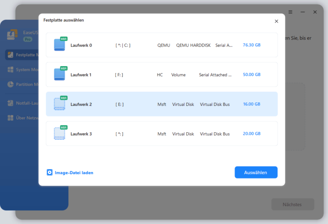Click the MBR badge on Laufwerk 2
The image size is (328, 224).
[x=64, y=98]
